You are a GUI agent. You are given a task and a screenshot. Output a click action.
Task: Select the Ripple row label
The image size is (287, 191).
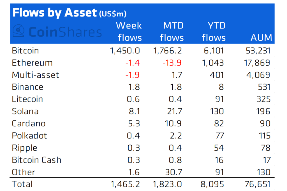tap(24, 148)
